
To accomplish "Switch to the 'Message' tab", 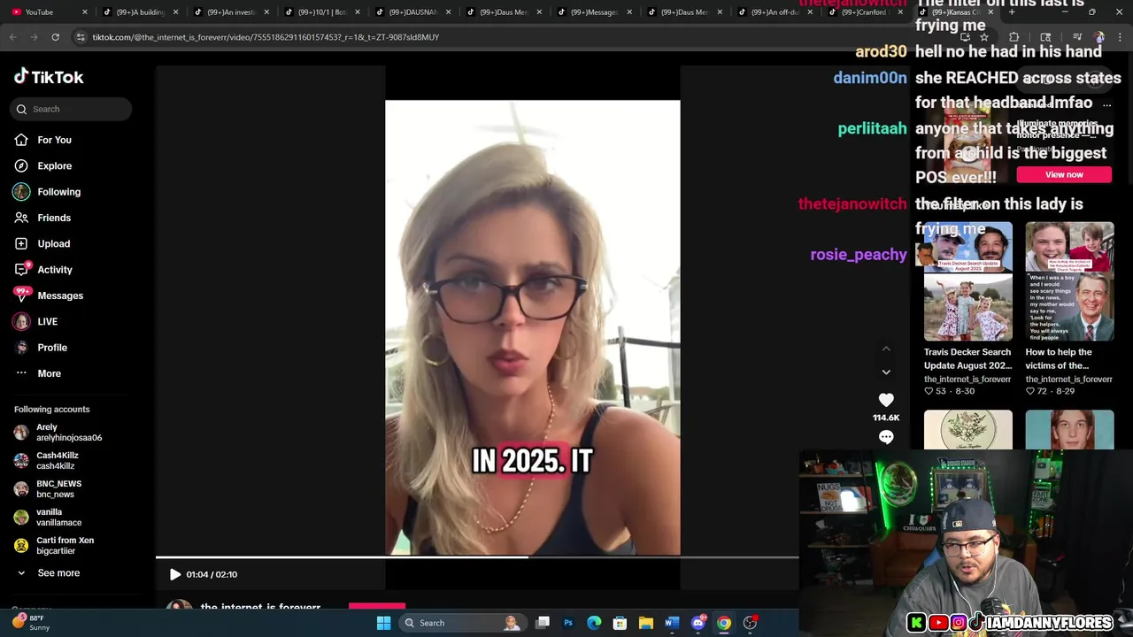I will point(594,12).
